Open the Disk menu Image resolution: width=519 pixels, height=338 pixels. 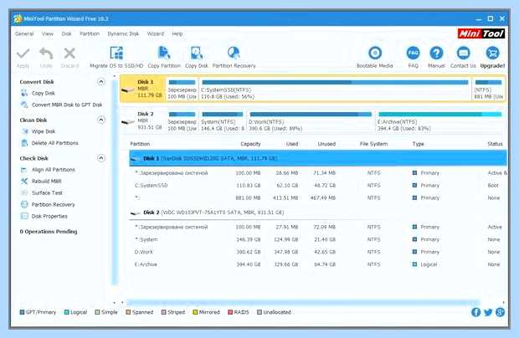coord(66,33)
